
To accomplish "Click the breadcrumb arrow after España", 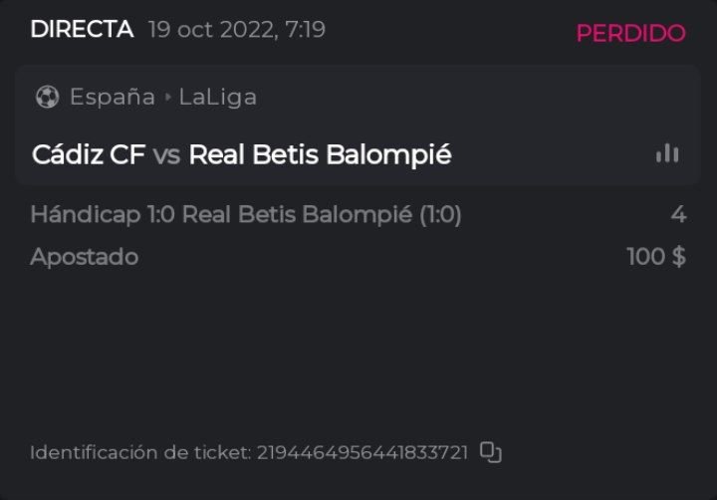I will click(167, 97).
